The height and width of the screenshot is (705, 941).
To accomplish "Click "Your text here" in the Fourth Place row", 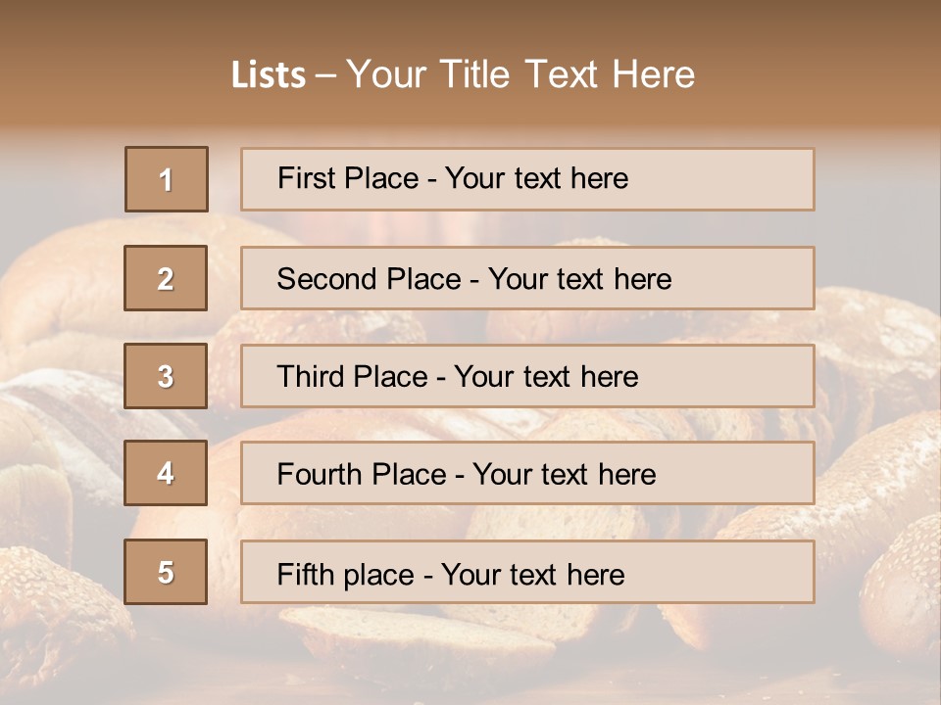I will pyautogui.click(x=564, y=475).
